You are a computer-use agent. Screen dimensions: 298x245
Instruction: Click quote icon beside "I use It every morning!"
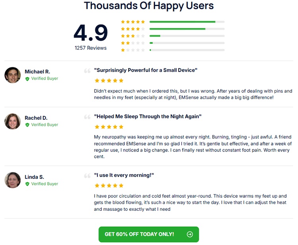87,176
